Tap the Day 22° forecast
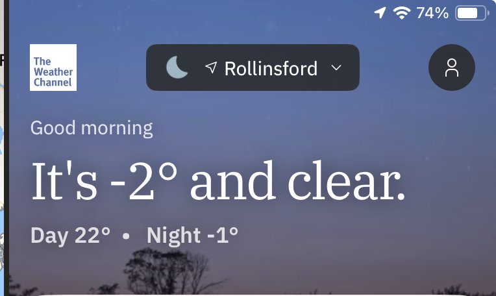 (71, 236)
